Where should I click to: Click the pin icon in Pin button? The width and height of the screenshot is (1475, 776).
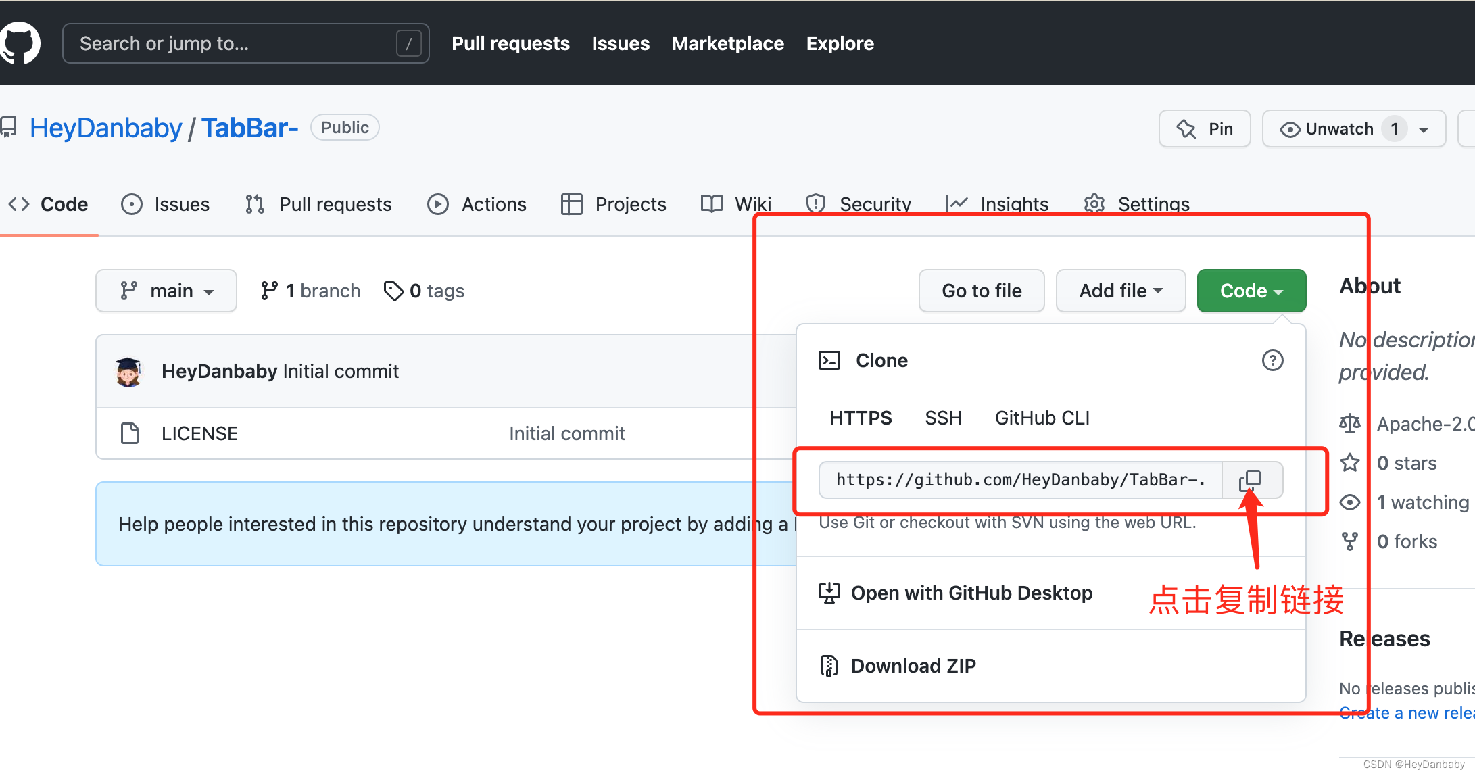[x=1187, y=128]
